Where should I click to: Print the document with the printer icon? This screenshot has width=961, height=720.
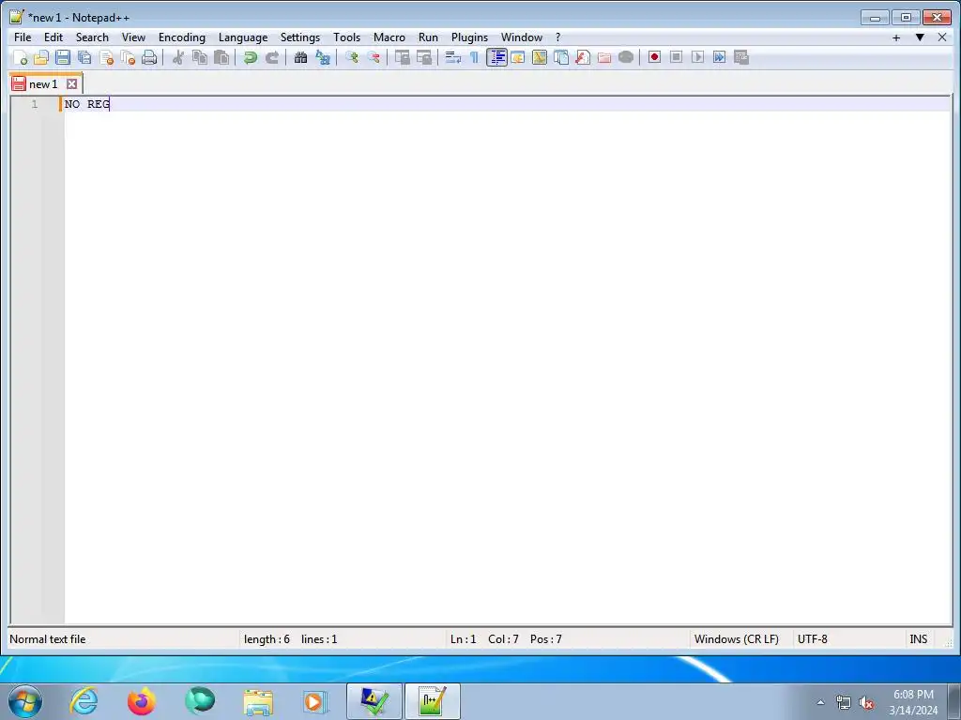149,57
